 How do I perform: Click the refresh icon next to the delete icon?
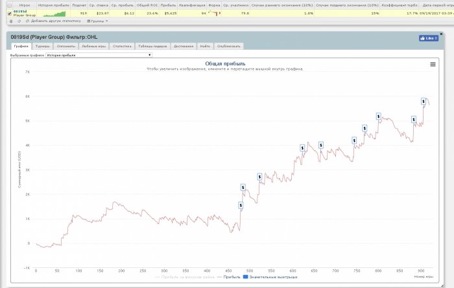[x=19, y=21]
